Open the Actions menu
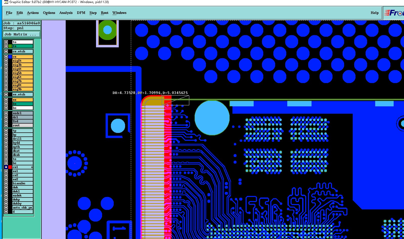 point(33,13)
